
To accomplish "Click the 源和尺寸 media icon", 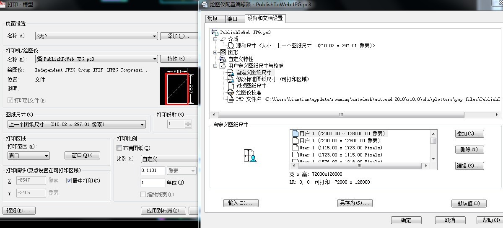I will coord(230,46).
